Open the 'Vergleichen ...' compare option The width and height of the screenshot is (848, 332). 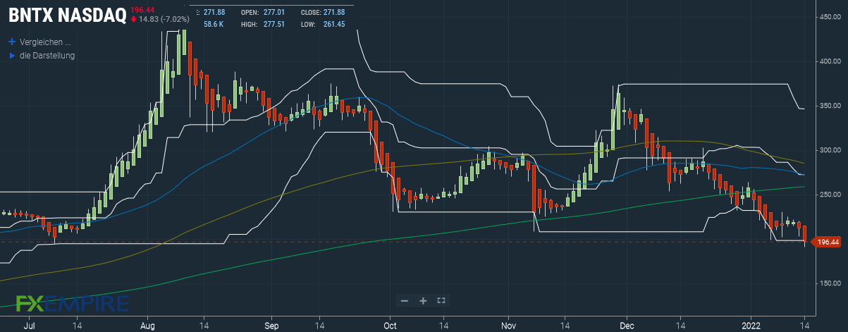46,42
